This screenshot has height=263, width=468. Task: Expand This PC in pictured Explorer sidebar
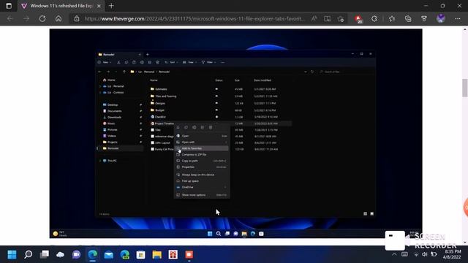pyautogui.click(x=100, y=161)
